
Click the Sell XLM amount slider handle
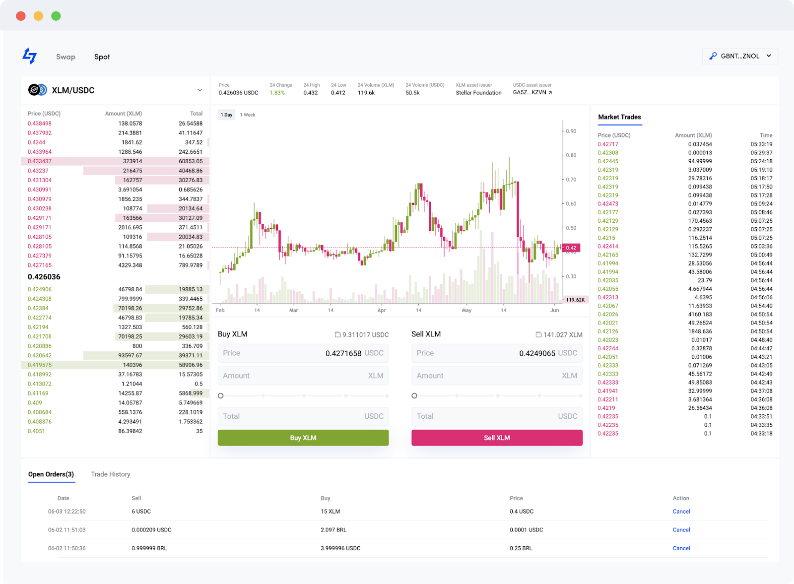[414, 396]
